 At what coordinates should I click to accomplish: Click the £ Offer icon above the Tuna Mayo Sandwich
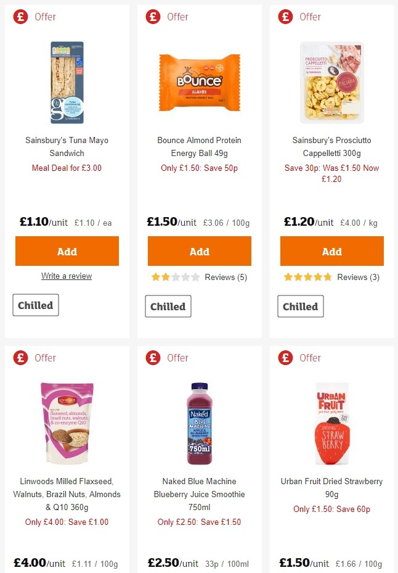[20, 17]
